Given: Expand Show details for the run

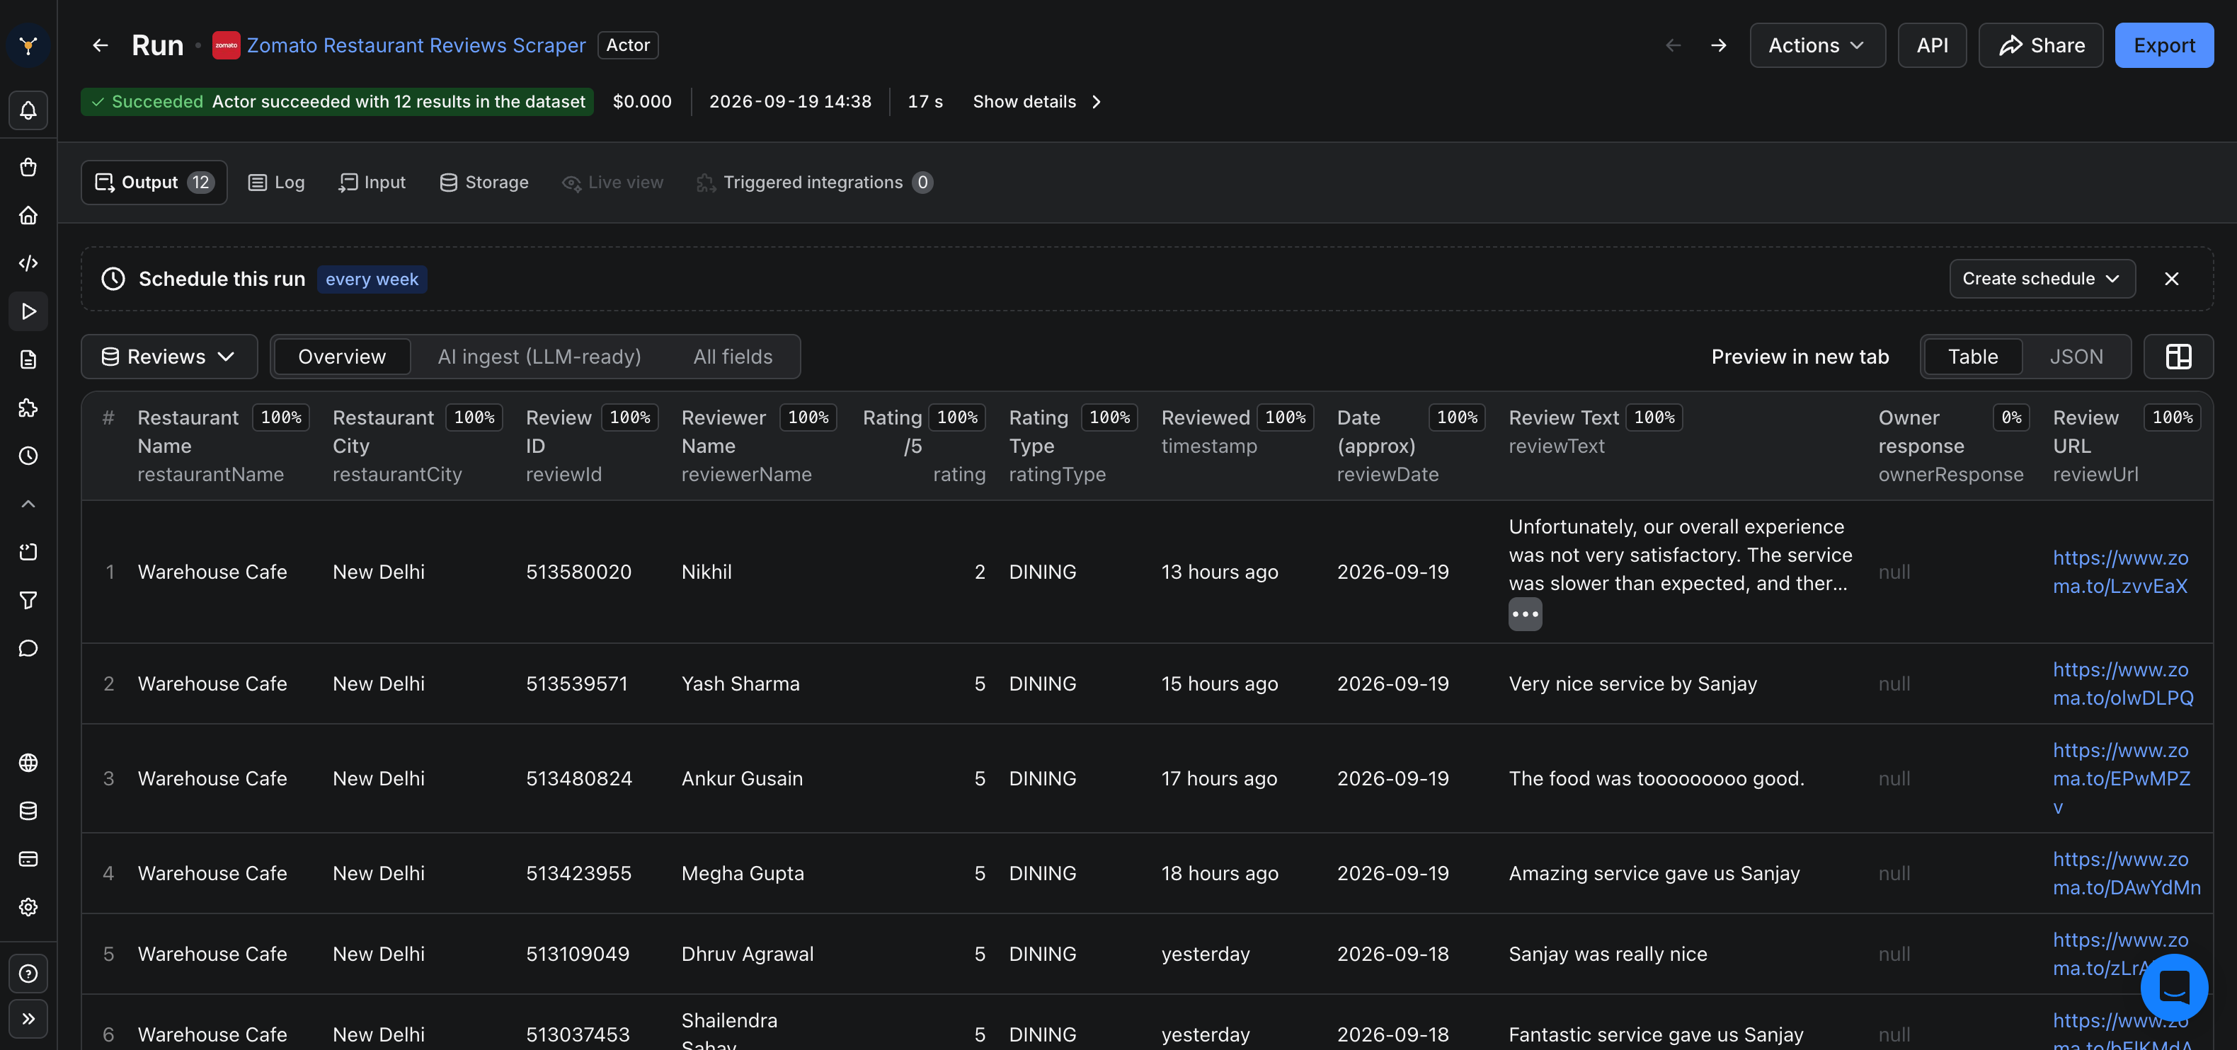Looking at the screenshot, I should tap(1037, 101).
